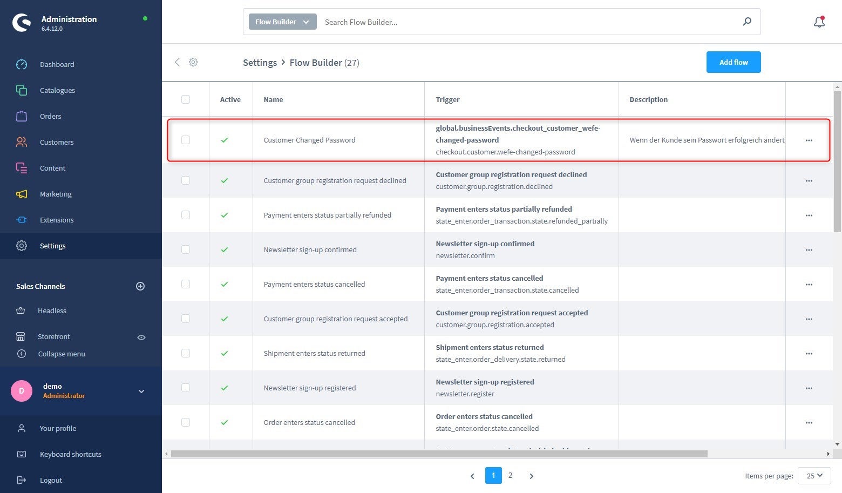Open actions menu for Payment enters status cancelled
This screenshot has width=842, height=493.
[809, 285]
